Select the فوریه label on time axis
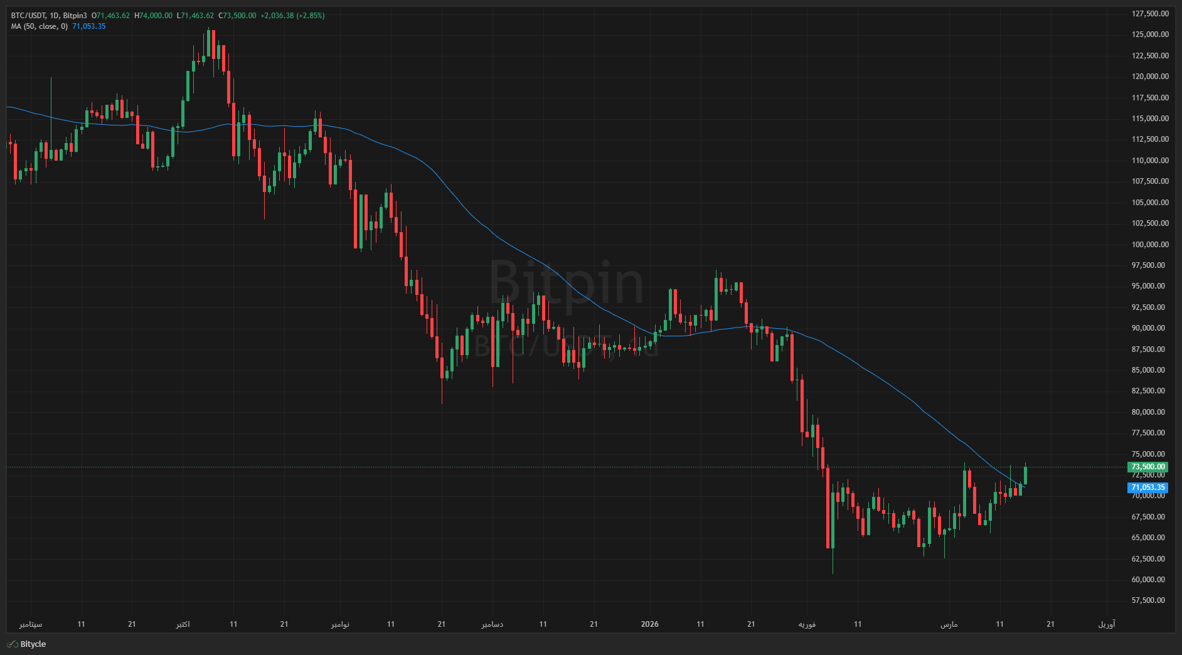 coord(807,624)
